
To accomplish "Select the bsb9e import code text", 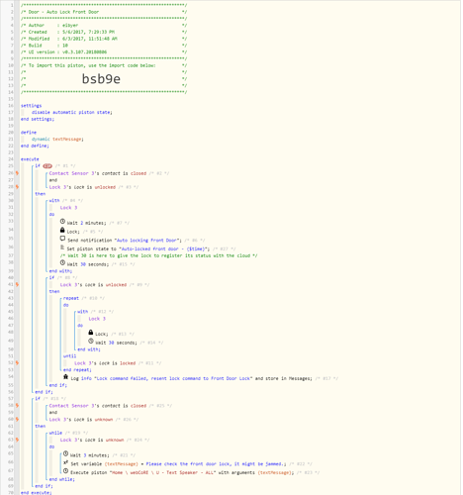I will (x=101, y=79).
